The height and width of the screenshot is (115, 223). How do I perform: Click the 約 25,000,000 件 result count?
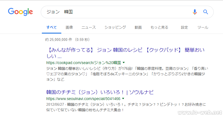[x=67, y=40]
